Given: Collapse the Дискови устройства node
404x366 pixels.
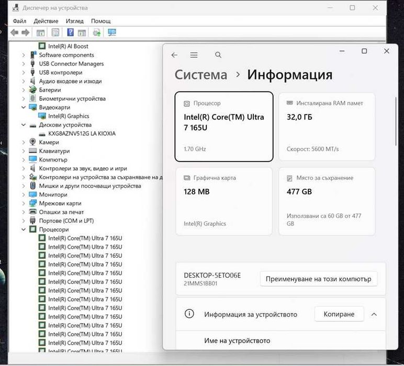Looking at the screenshot, I should 24,124.
